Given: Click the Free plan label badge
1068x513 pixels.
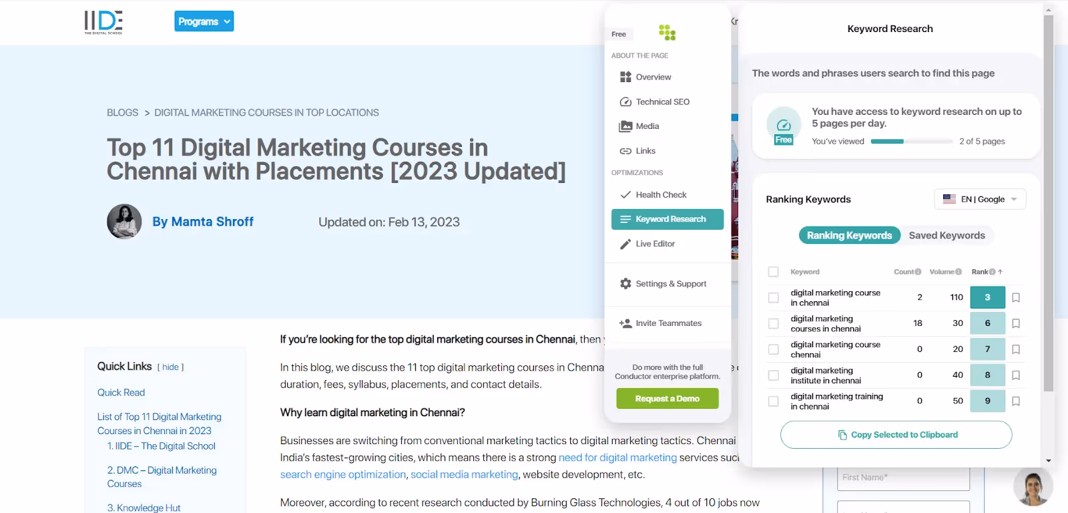Looking at the screenshot, I should coord(619,34).
